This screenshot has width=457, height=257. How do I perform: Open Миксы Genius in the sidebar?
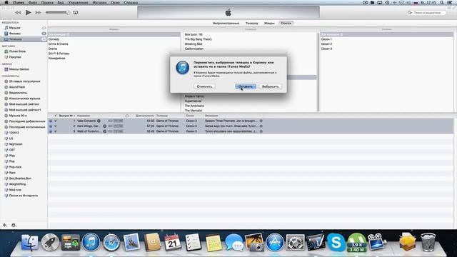tap(19, 69)
